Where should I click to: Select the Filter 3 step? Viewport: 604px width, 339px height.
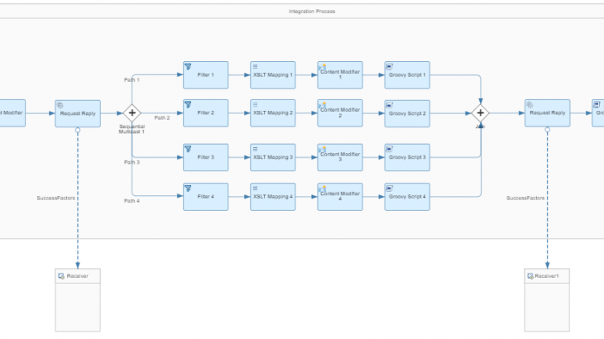pyautogui.click(x=206, y=157)
